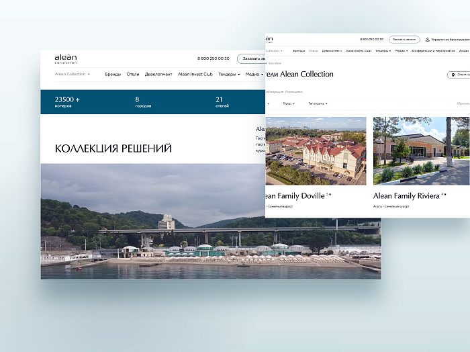Open Бренды in the left page menu
The width and height of the screenshot is (470, 352).
tap(113, 74)
